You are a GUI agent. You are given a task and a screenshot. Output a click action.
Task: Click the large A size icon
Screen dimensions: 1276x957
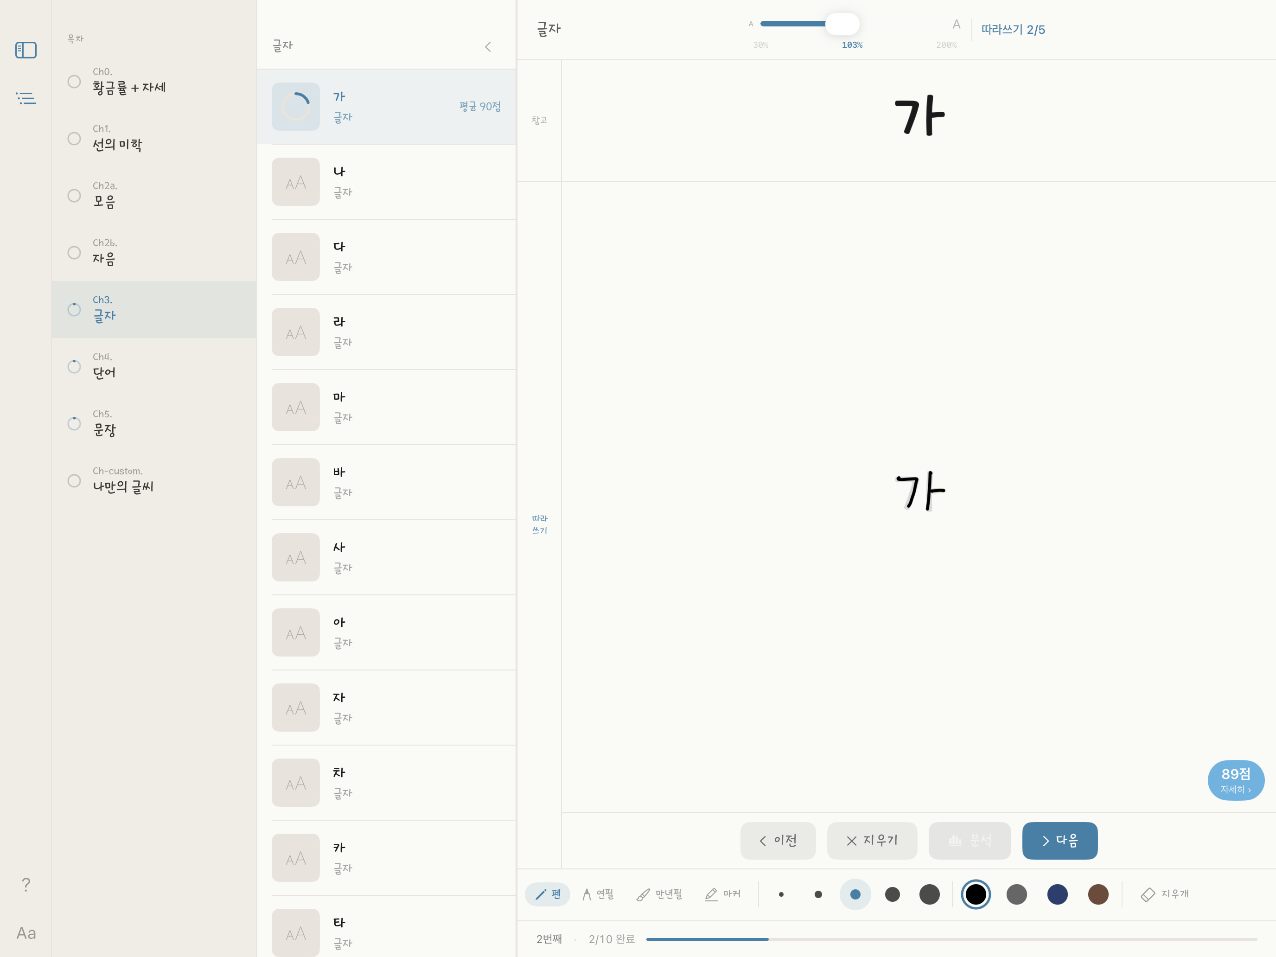point(957,24)
